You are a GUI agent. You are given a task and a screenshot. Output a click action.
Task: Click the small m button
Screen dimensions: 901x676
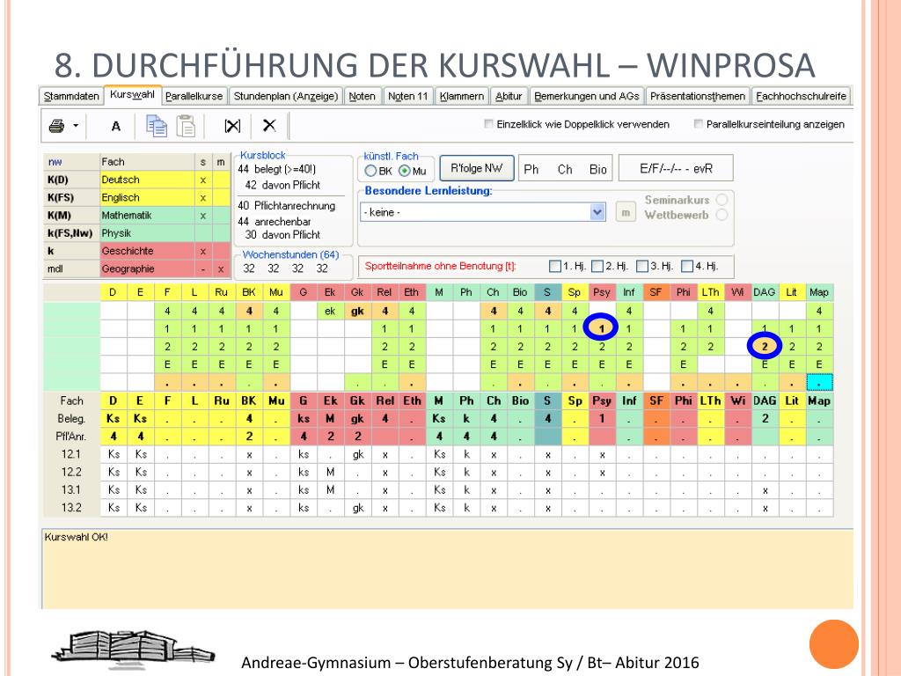click(626, 212)
